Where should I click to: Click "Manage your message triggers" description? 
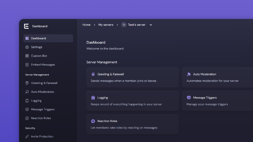click(207, 104)
